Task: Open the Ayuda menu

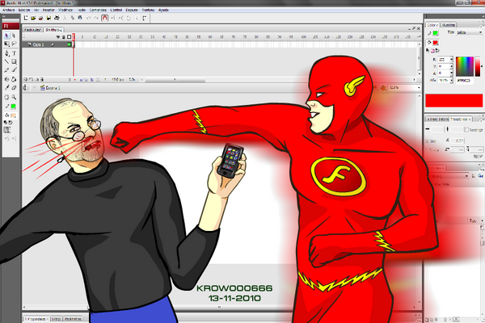Action: point(163,10)
